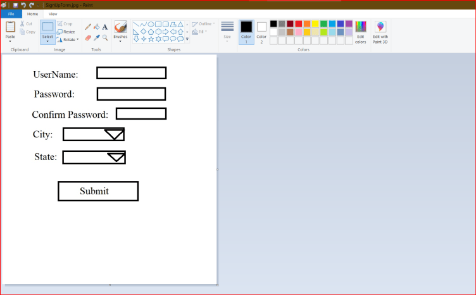Open Customize Quick Access Toolbar arrow
The width and height of the screenshot is (476, 295).
pos(38,6)
